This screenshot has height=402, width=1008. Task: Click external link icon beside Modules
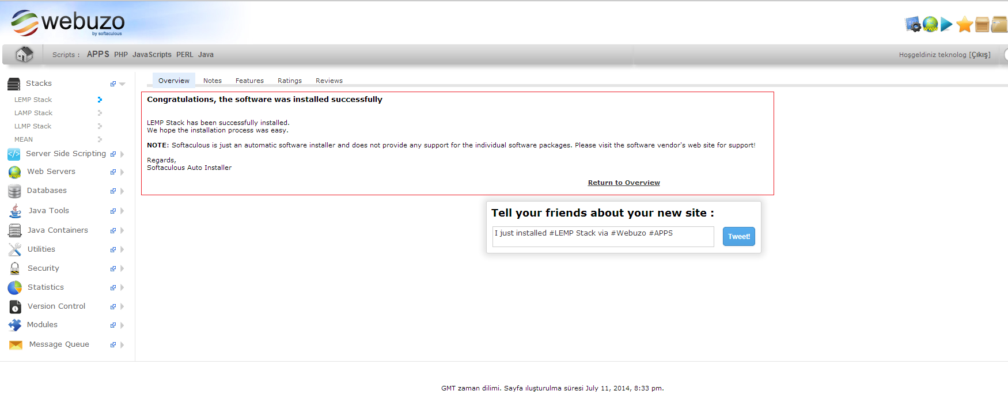[113, 325]
